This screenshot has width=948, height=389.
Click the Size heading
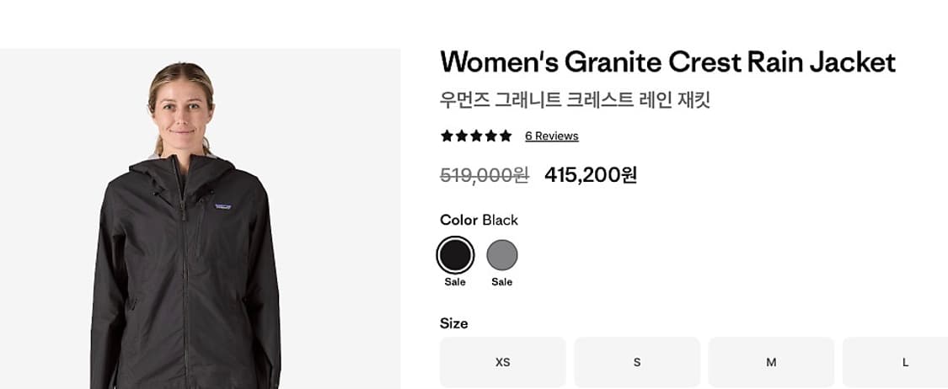pos(453,323)
